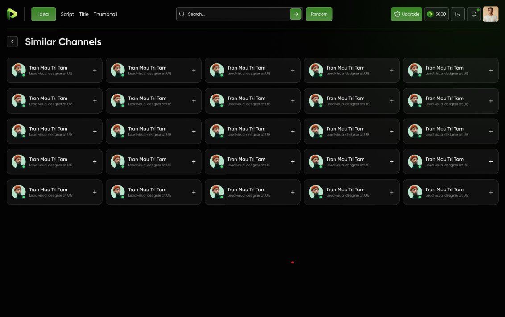Image resolution: width=505 pixels, height=317 pixels.
Task: Toggle dark mode with the moon button
Action: click(458, 14)
